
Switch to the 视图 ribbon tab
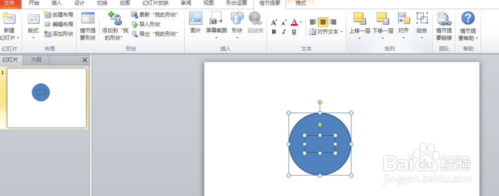209,3
